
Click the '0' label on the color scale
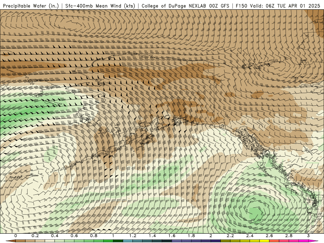(16, 236)
